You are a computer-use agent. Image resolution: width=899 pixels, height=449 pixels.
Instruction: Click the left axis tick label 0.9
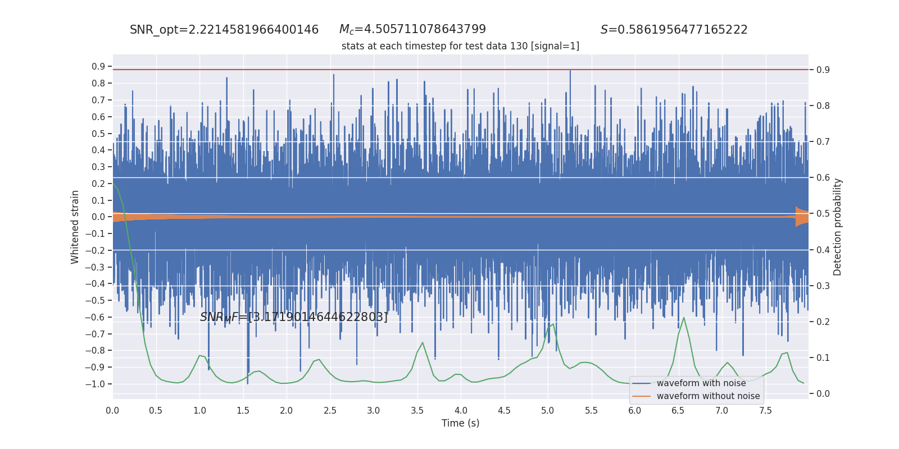pos(98,67)
